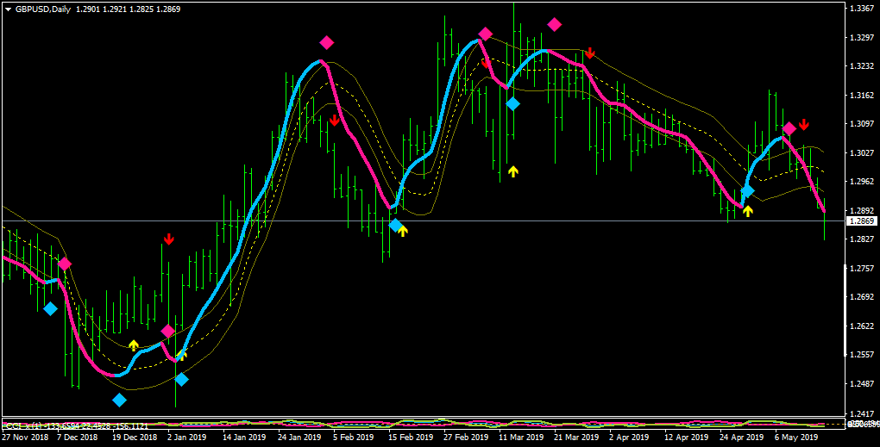Image resolution: width=880 pixels, height=447 pixels.
Task: Select the yellow up arrow below 24 Apr blue diamond
Action: tap(747, 211)
